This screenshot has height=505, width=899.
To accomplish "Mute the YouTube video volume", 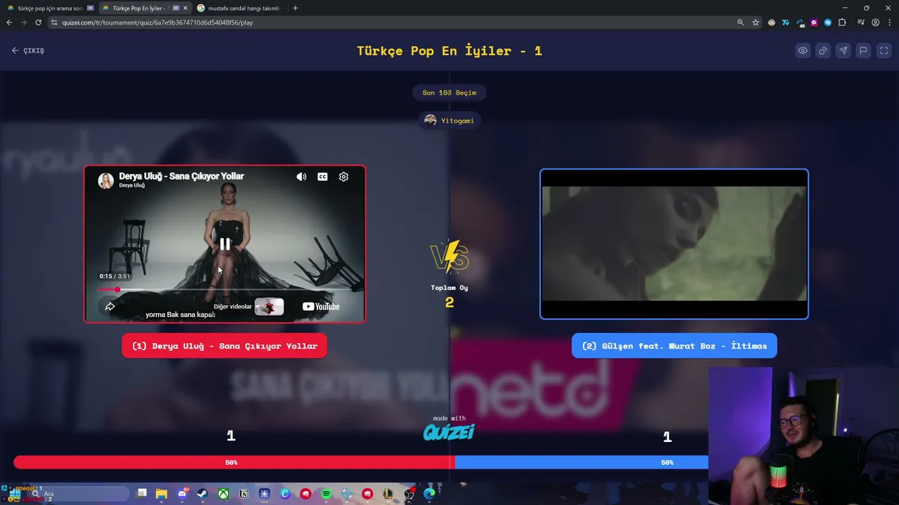I will point(301,177).
